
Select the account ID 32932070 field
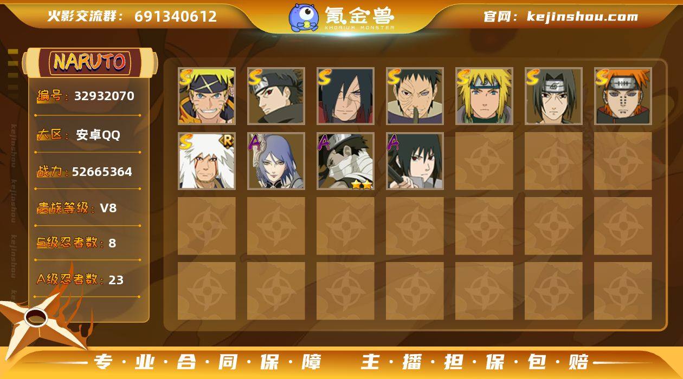pos(87,96)
